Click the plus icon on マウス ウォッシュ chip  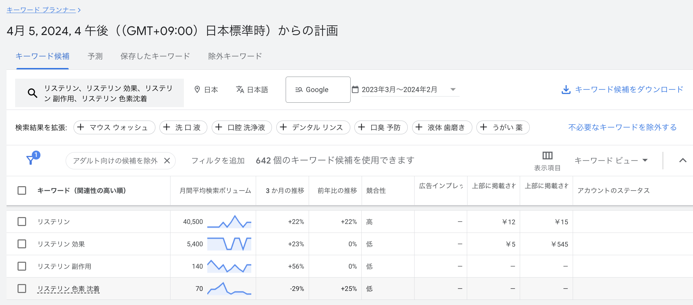(81, 127)
